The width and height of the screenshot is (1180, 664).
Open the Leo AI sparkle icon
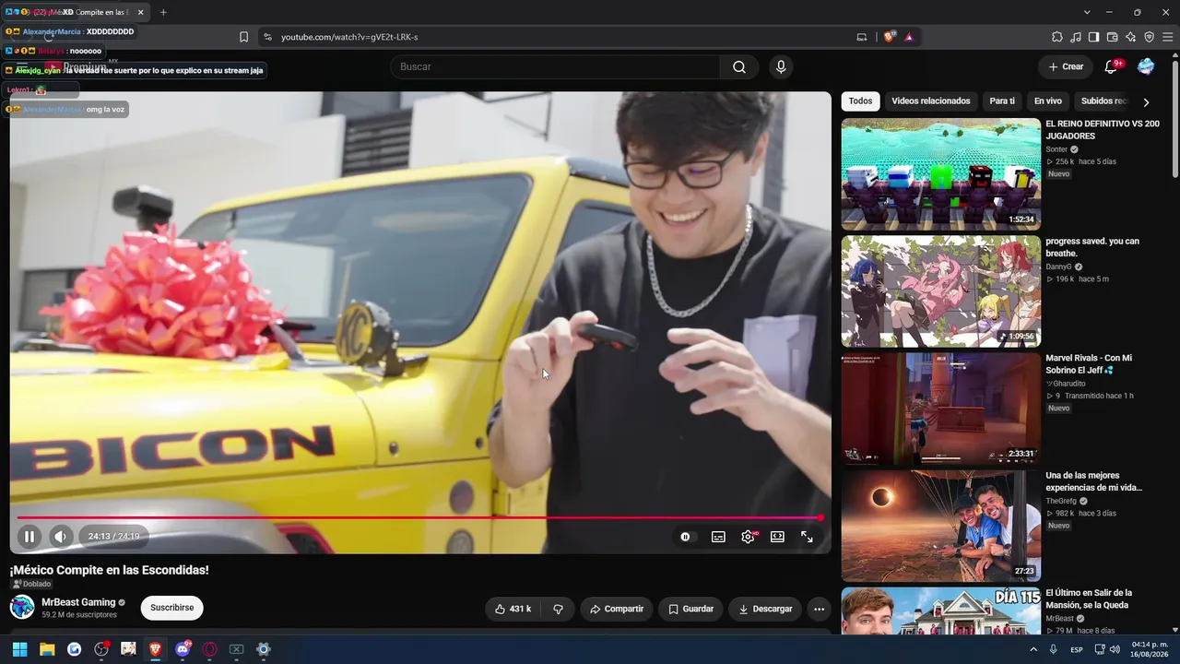tap(1131, 37)
